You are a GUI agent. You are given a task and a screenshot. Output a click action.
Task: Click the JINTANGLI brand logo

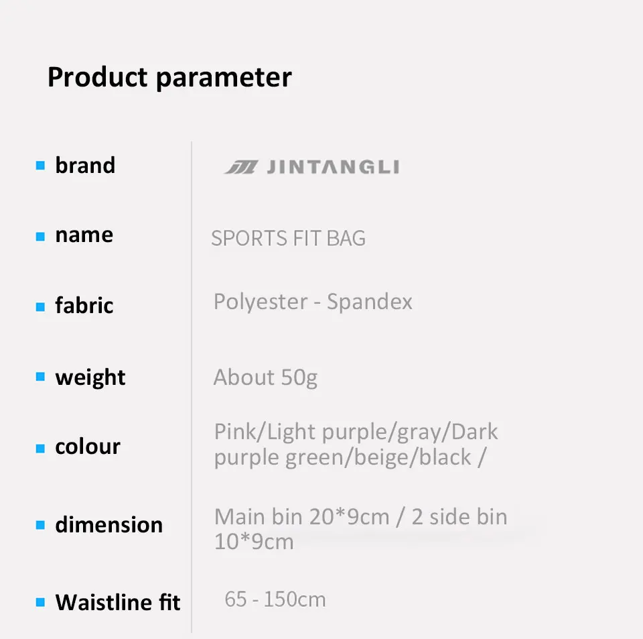click(x=311, y=167)
